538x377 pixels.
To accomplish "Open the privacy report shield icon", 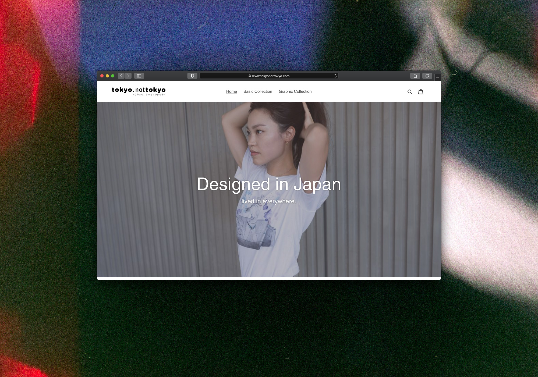I will coord(192,76).
